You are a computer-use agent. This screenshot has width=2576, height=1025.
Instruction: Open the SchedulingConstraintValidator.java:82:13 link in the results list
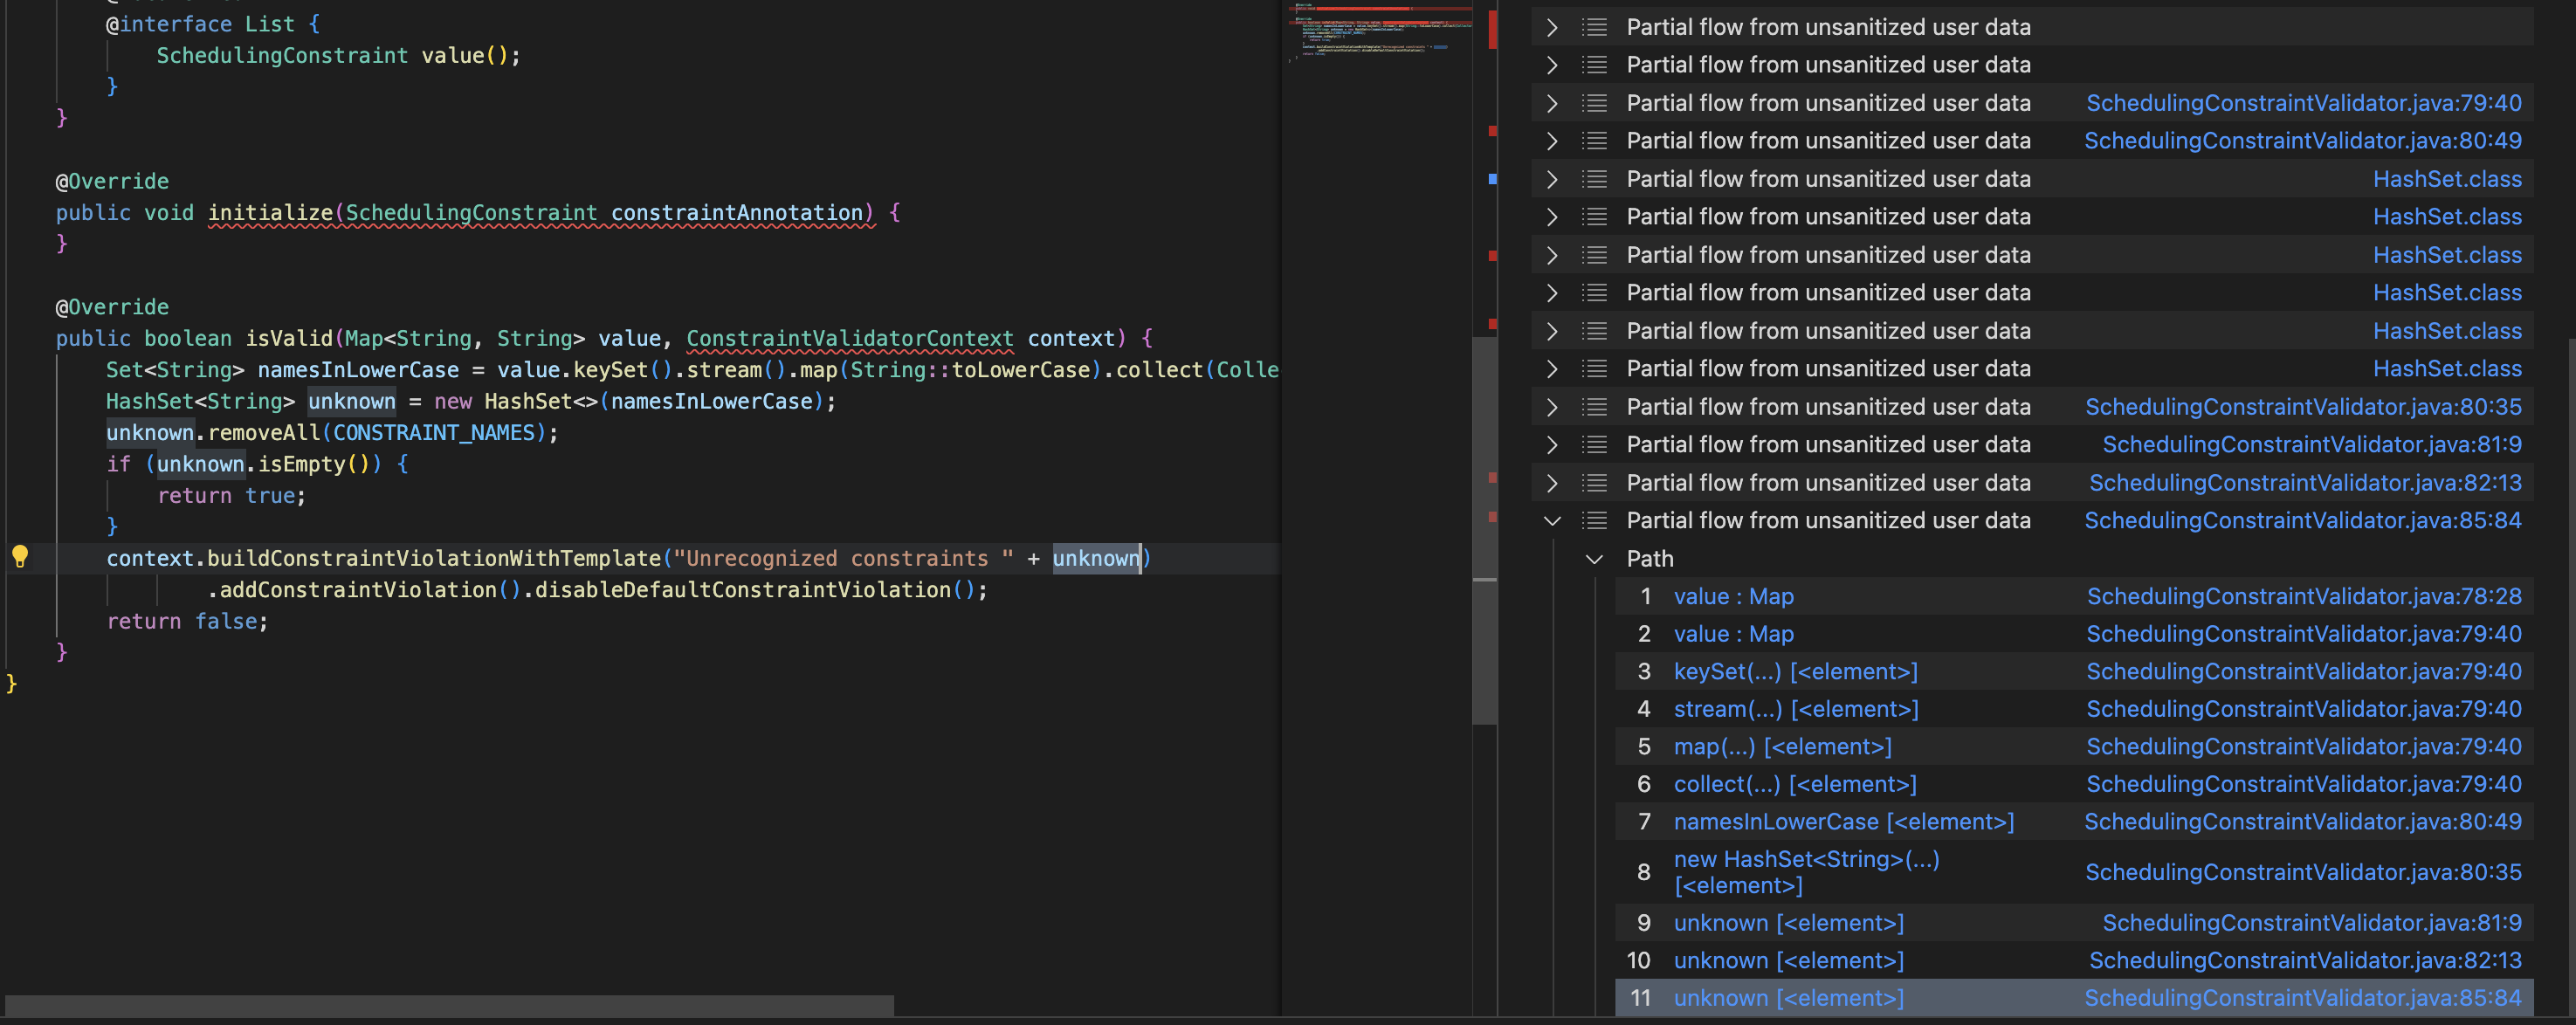click(2305, 483)
